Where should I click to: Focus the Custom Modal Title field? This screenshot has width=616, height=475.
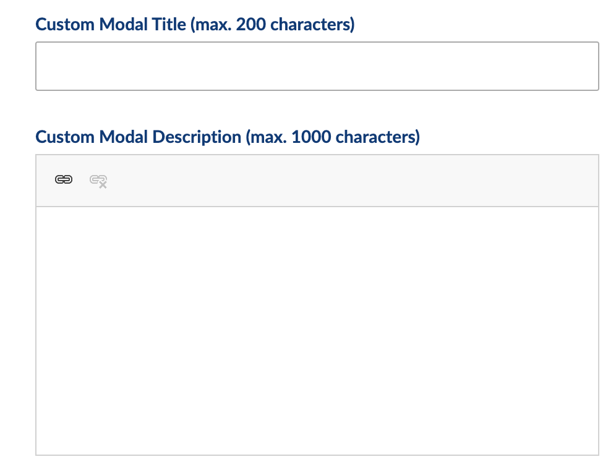(x=317, y=66)
